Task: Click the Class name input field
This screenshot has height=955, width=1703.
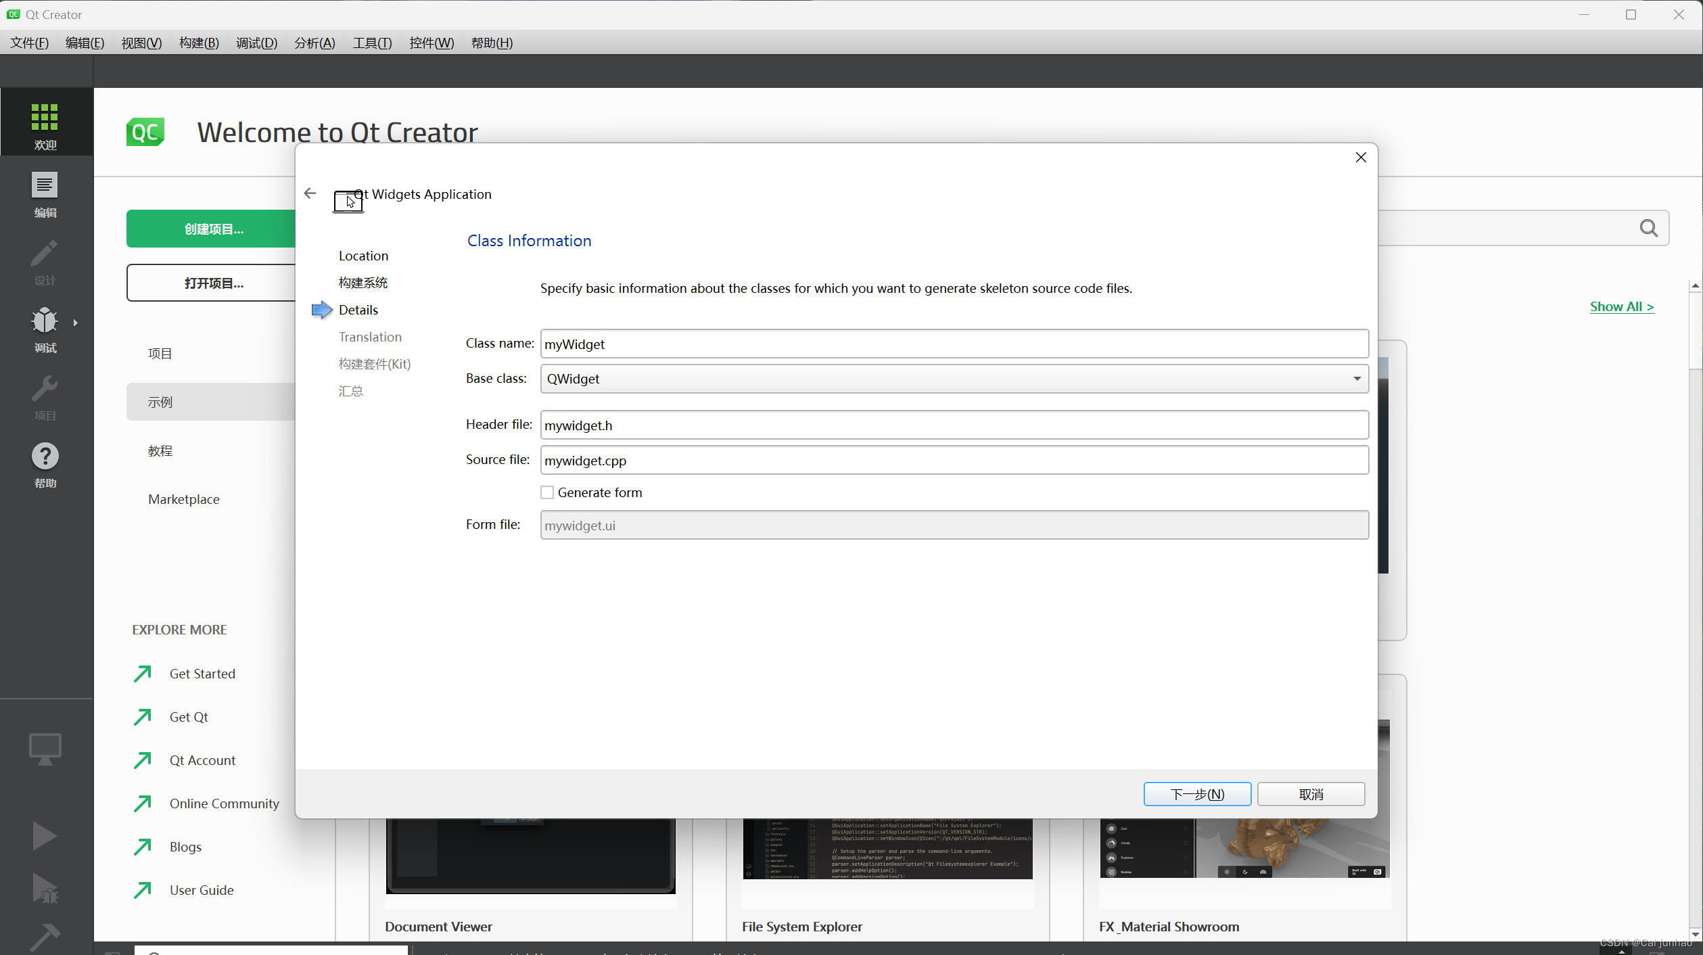Action: [x=953, y=343]
